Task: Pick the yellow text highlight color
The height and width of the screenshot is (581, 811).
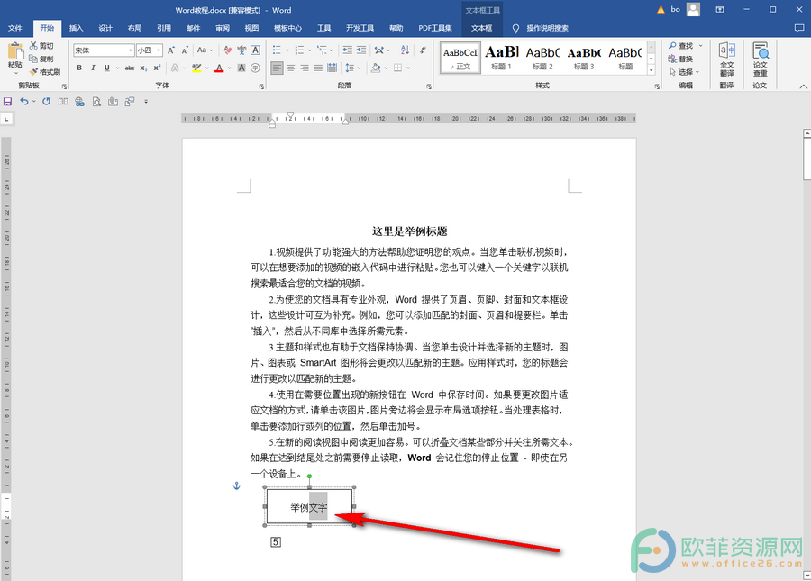Action: tap(196, 68)
